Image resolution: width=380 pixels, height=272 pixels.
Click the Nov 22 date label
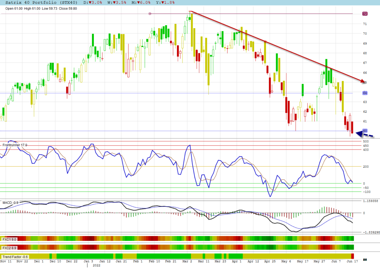click(x=22, y=261)
